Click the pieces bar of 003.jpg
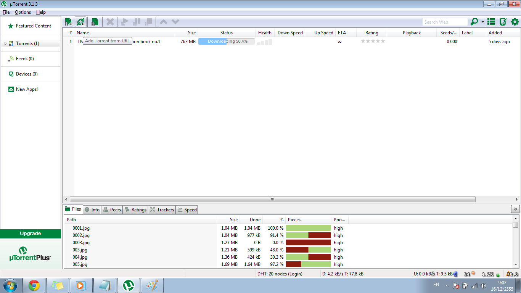The width and height of the screenshot is (521, 293). pyautogui.click(x=308, y=250)
